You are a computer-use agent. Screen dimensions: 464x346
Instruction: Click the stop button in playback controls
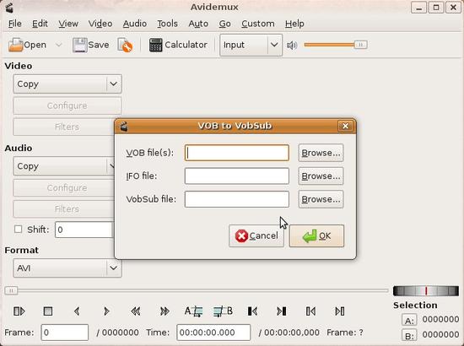coord(48,311)
